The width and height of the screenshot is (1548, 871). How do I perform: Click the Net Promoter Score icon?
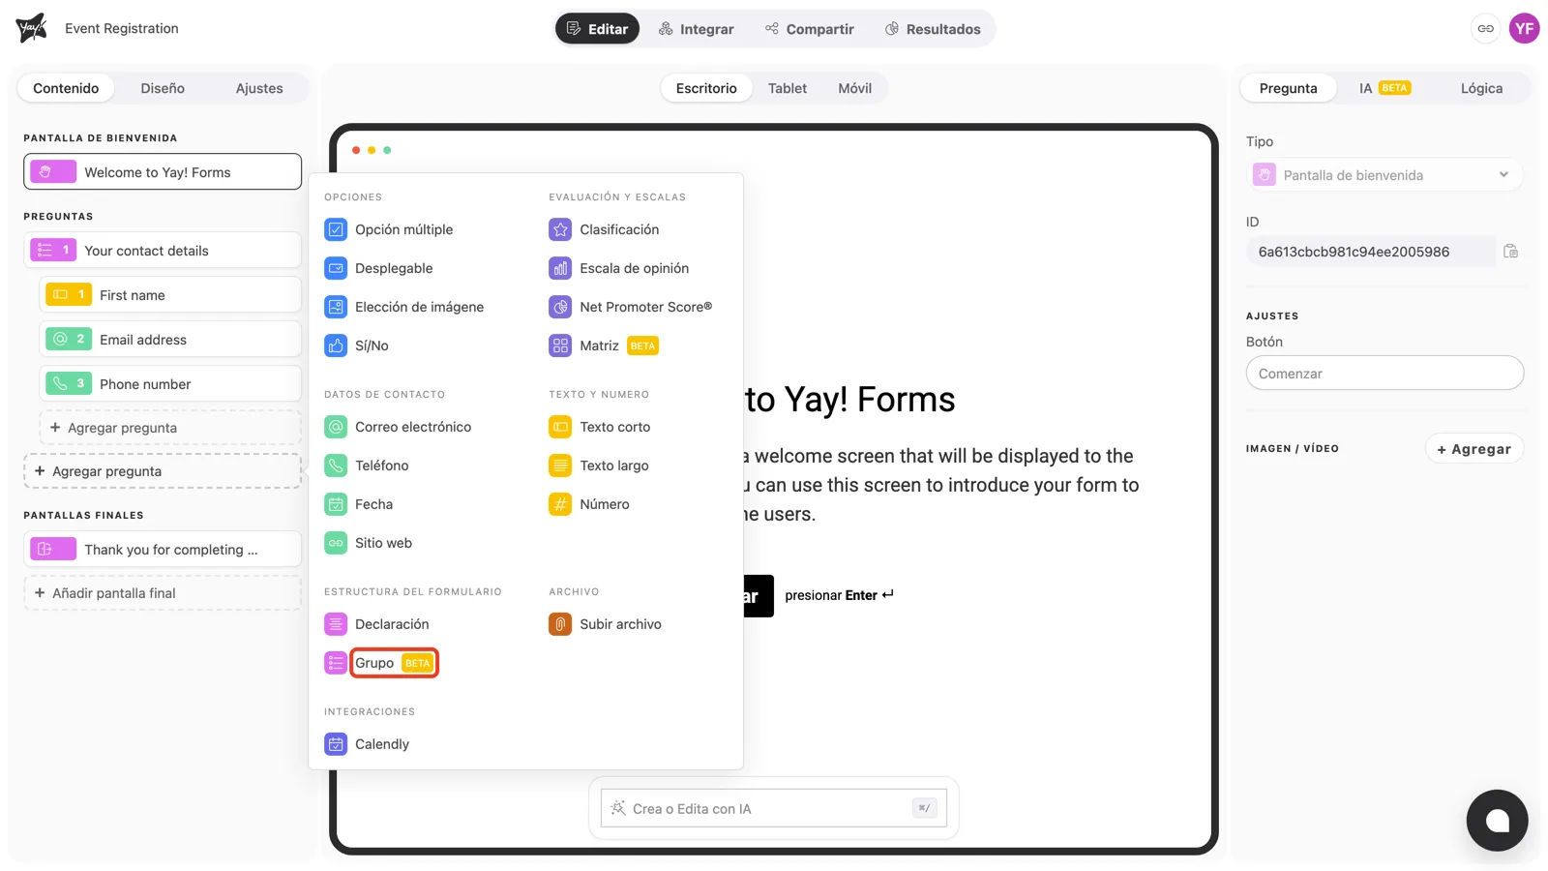[560, 307]
